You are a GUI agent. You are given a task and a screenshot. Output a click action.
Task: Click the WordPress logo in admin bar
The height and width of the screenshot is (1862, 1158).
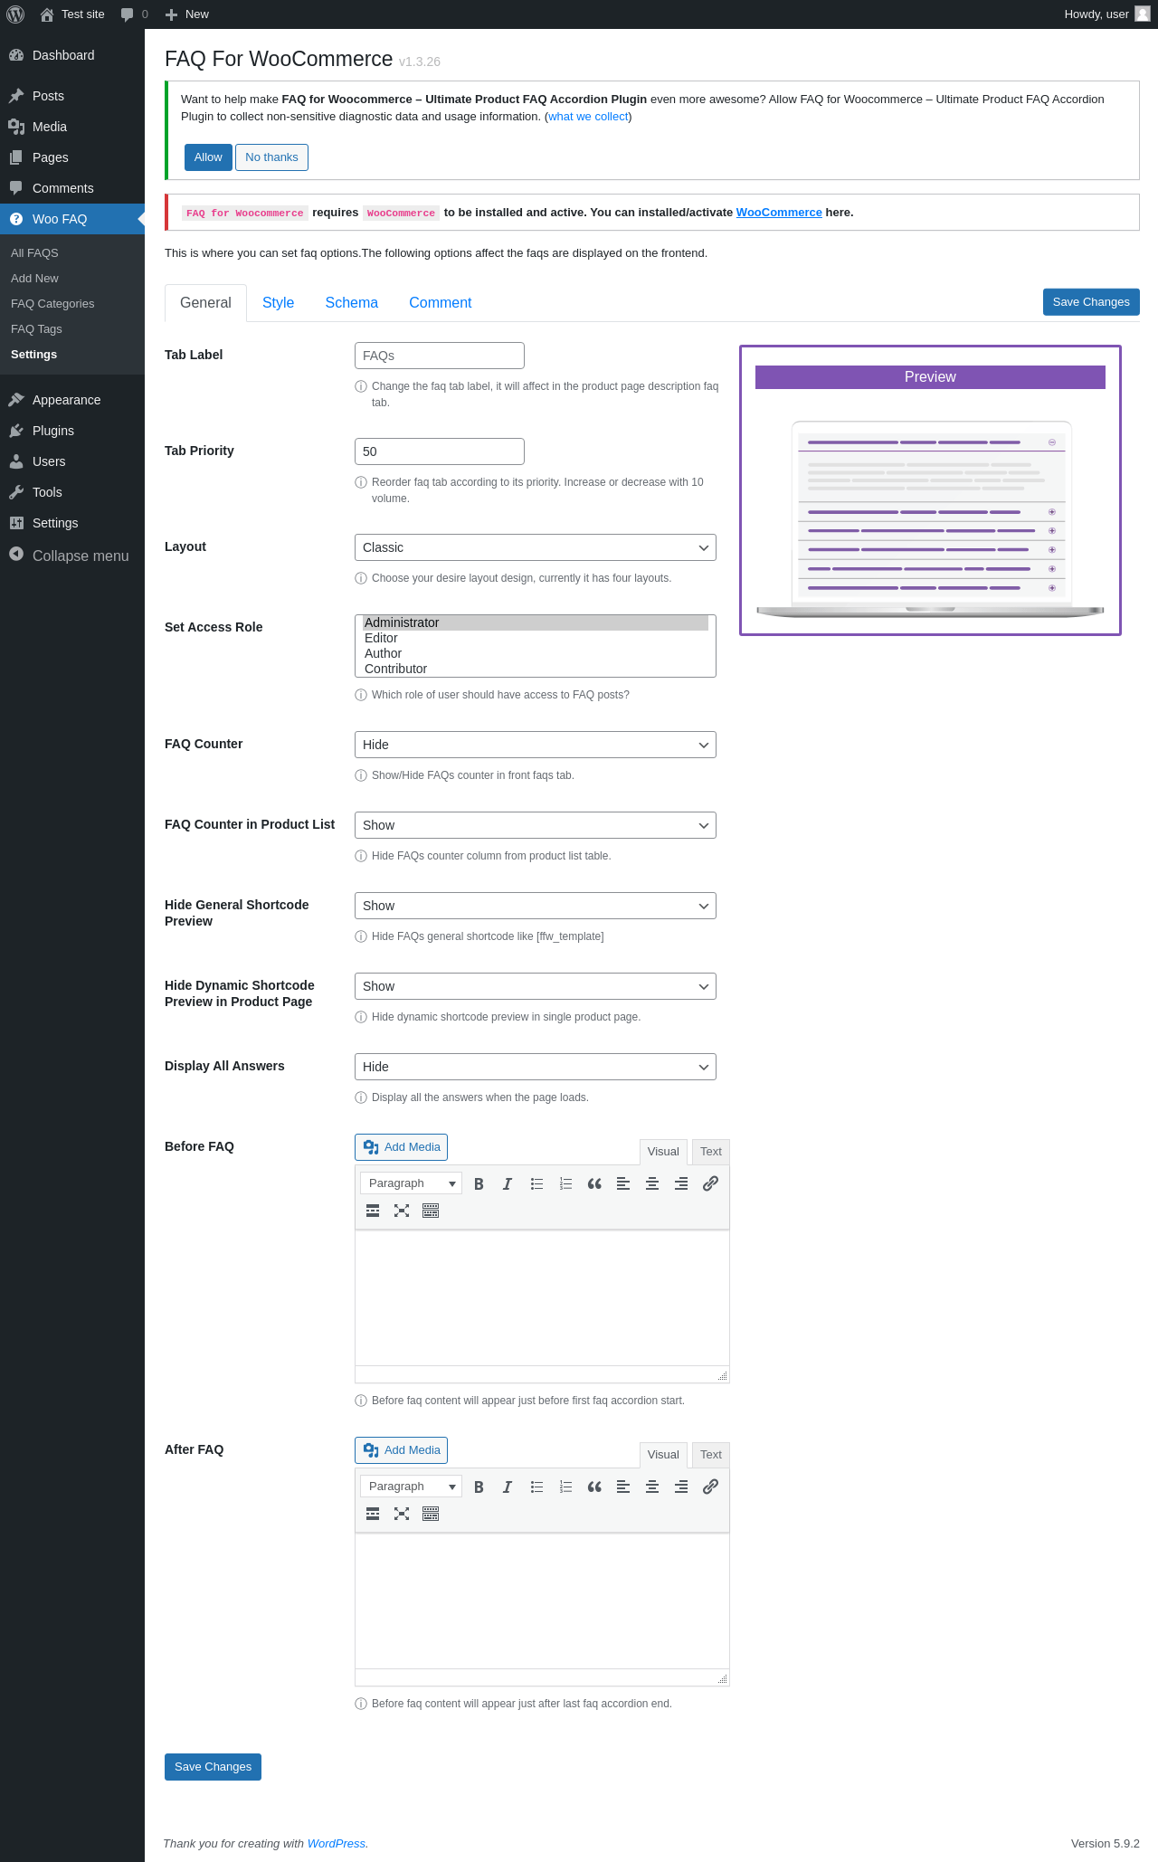[x=15, y=14]
